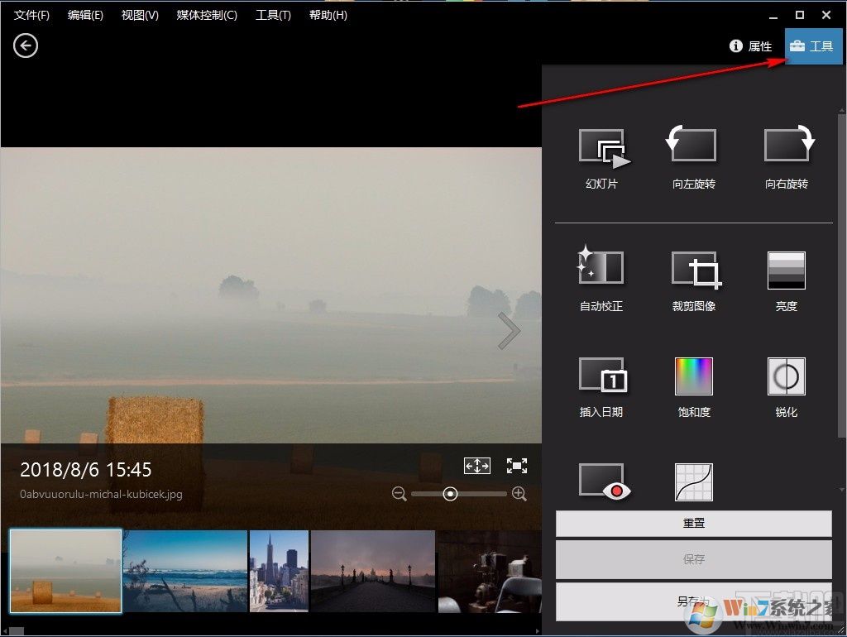
Task: Open the 媒体控制(C) menu
Action: [x=207, y=15]
